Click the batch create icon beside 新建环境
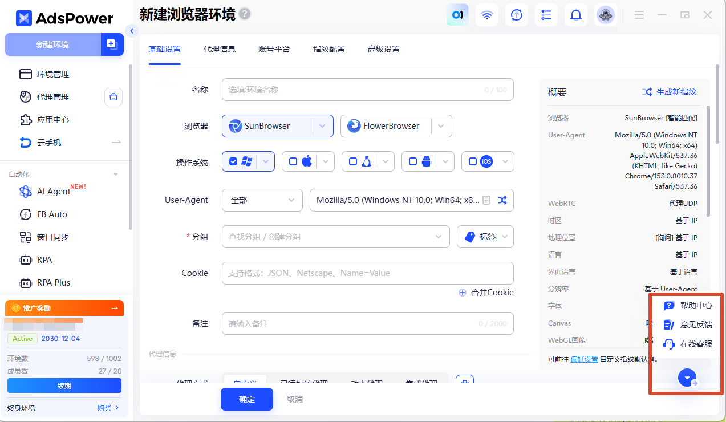Screen dimensions: 726x422 tap(112, 44)
